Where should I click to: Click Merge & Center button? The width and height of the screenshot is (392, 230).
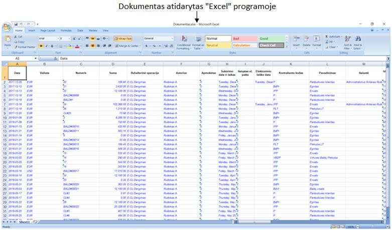(x=127, y=46)
